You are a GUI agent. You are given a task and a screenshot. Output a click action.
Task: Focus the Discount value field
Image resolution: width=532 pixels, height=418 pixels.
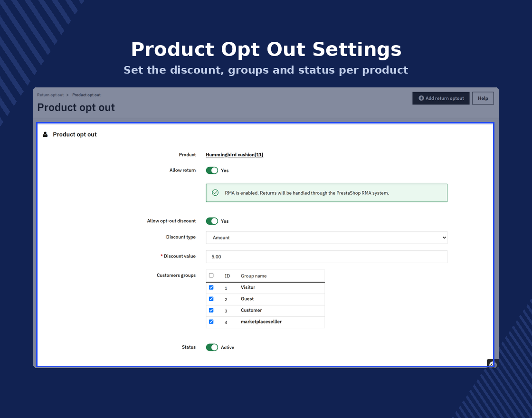pyautogui.click(x=326, y=256)
